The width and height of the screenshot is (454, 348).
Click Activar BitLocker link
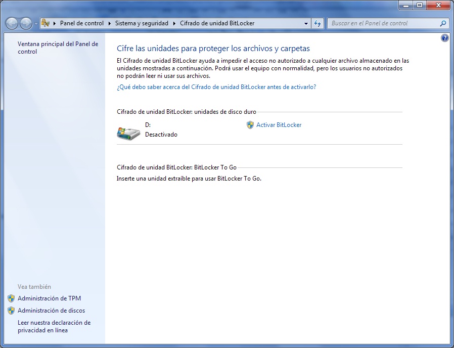[279, 125]
